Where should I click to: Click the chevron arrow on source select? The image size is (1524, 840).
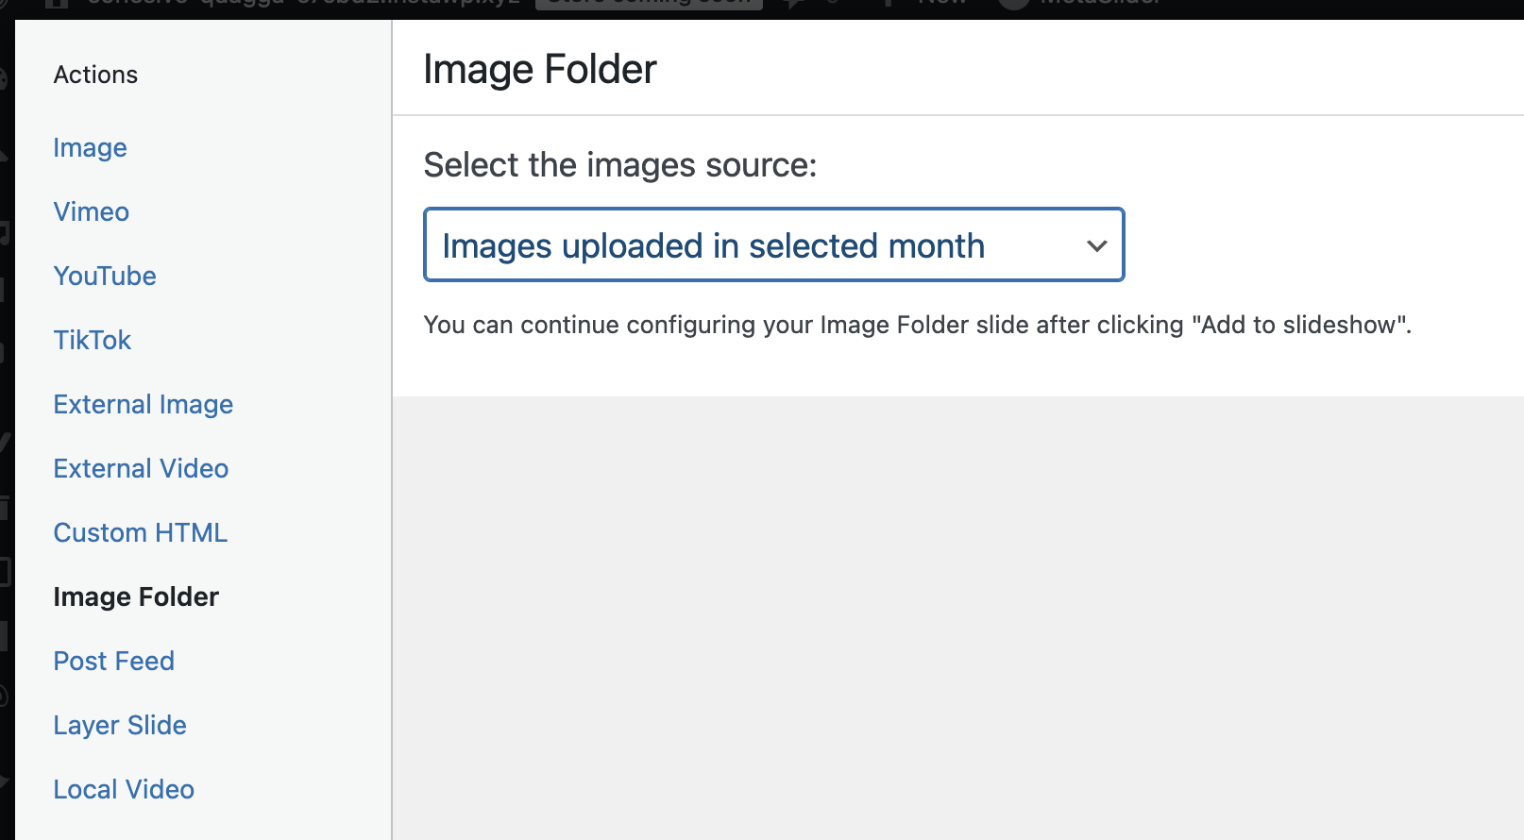(x=1096, y=246)
